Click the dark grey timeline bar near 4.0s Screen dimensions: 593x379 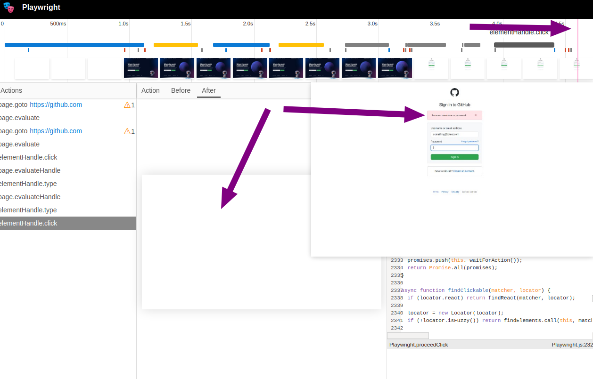(524, 45)
